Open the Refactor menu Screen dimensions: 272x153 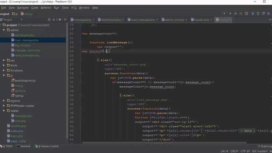click(x=46, y=8)
